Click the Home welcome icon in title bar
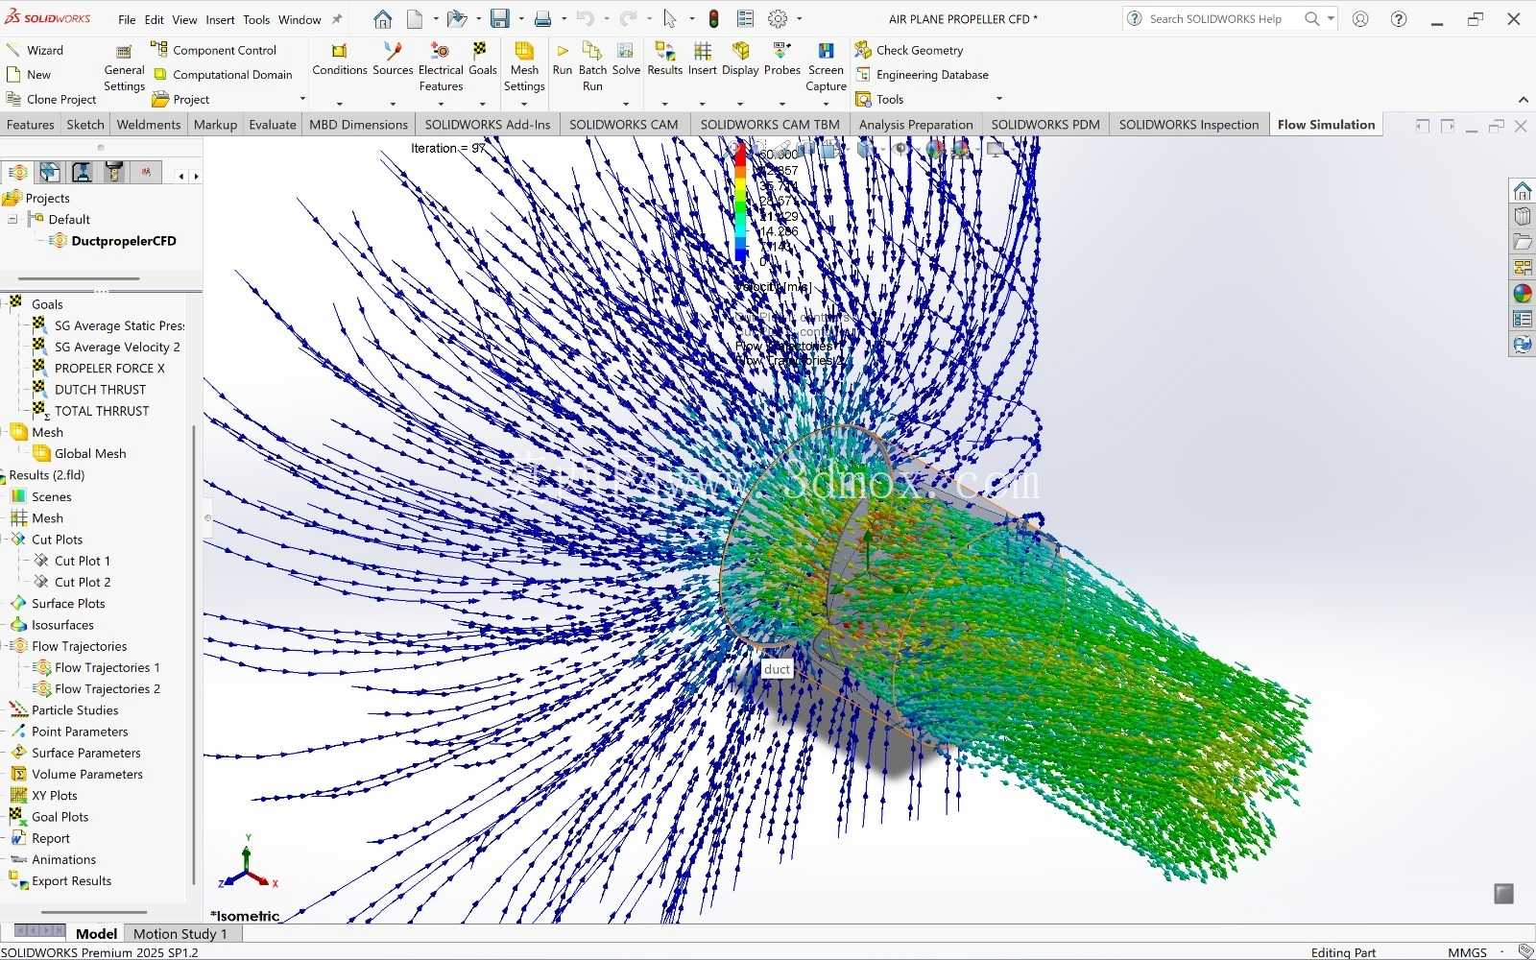 click(x=382, y=19)
